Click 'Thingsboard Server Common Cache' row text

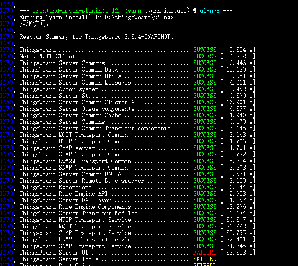click(x=71, y=115)
